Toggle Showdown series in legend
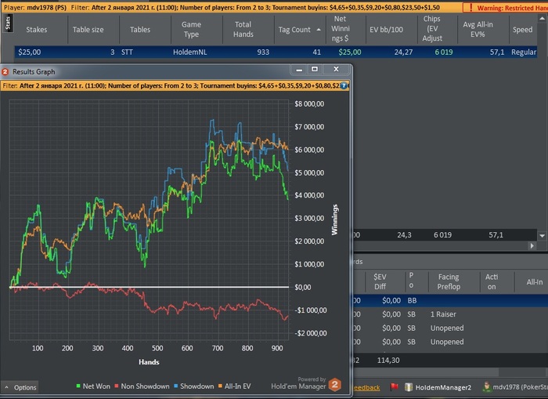548x399 pixels. pos(194,386)
